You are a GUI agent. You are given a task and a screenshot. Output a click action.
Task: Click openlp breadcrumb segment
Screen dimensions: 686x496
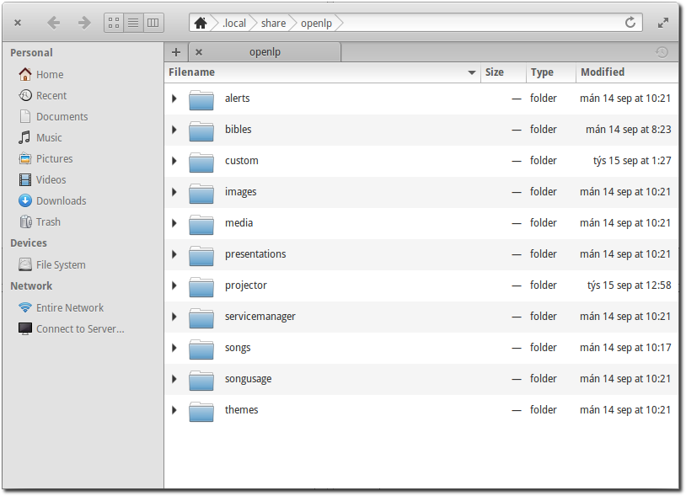[x=316, y=24]
